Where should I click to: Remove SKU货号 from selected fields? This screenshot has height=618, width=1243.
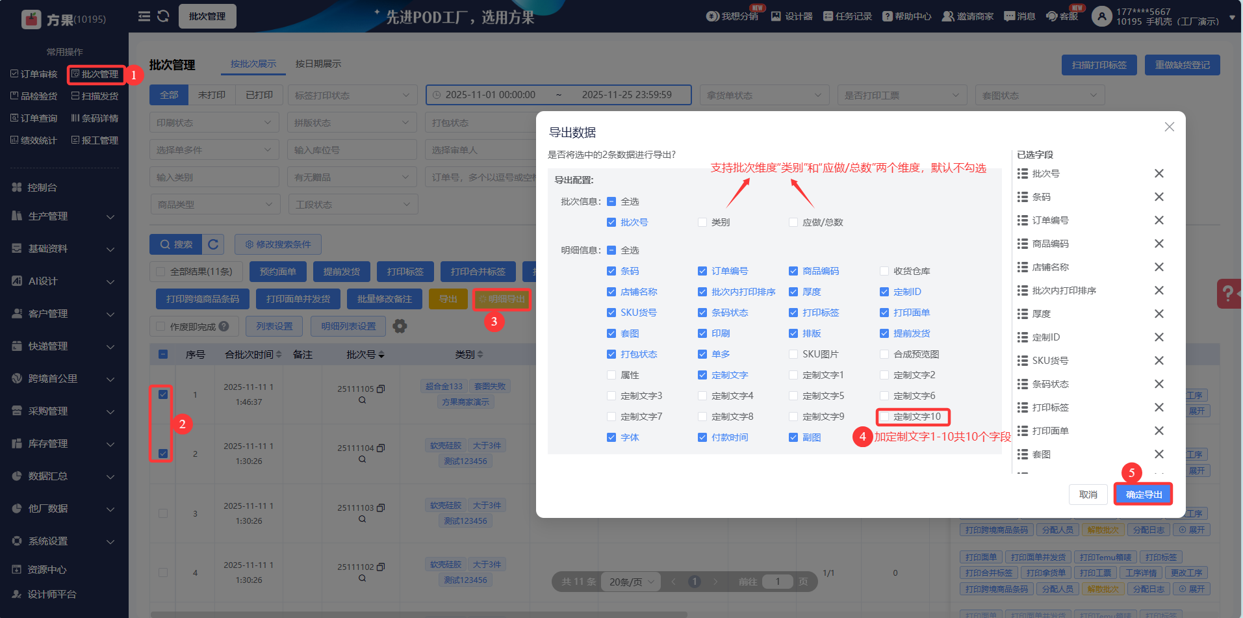1159,361
